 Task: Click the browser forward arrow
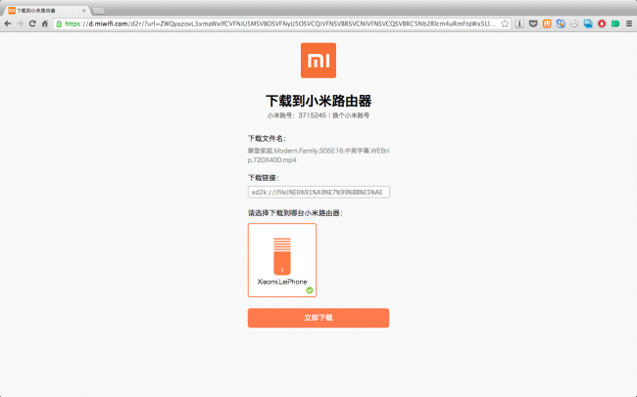point(20,23)
